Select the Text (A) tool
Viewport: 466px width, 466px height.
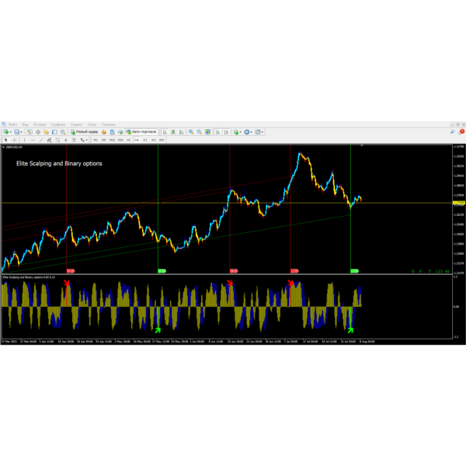(x=66, y=140)
